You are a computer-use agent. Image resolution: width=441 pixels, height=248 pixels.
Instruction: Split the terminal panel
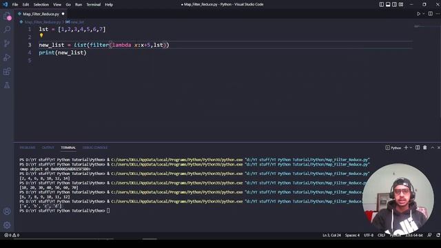418,147
